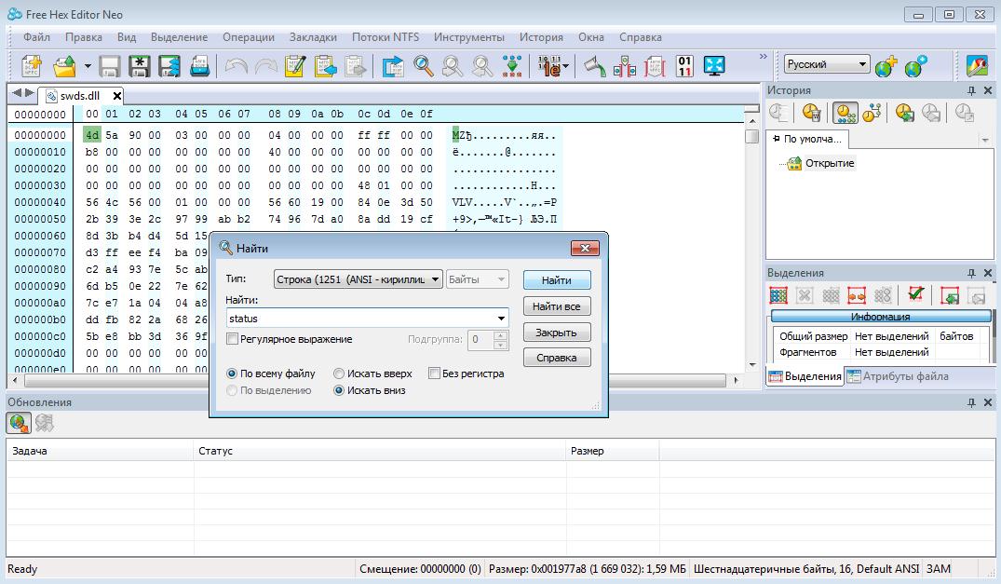Viewport: 1001px width, 584px height.
Task: Click the Clear History trash clock icon
Action: coord(811,113)
